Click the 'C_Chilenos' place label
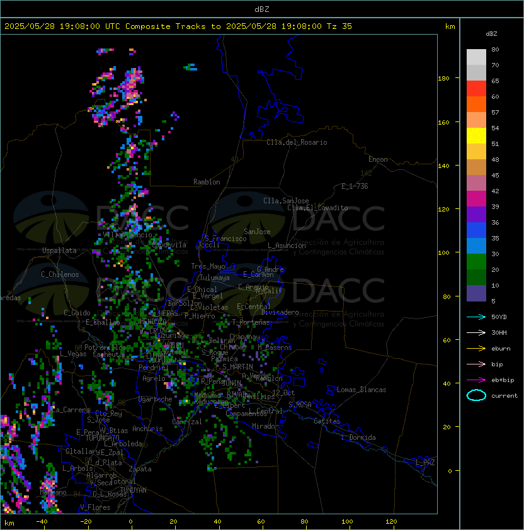 click(x=60, y=274)
